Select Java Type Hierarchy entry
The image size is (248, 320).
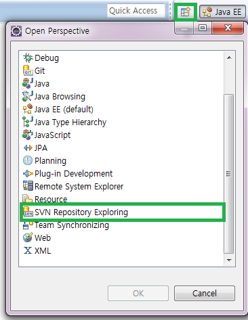[x=70, y=122]
